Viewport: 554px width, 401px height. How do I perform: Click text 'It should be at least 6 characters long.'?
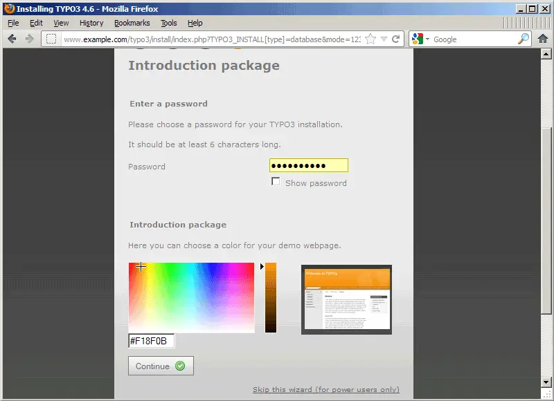tap(204, 144)
